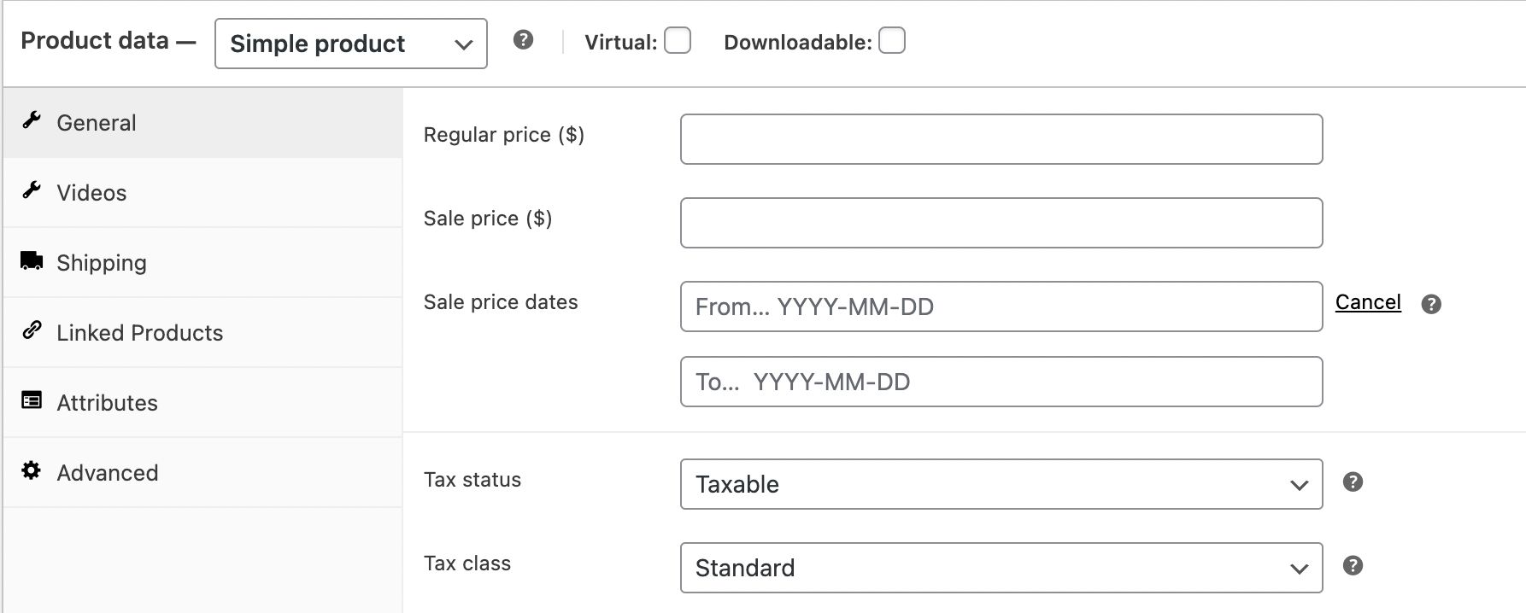Switch to the Shipping tab
This screenshot has height=613, width=1526.
[202, 262]
